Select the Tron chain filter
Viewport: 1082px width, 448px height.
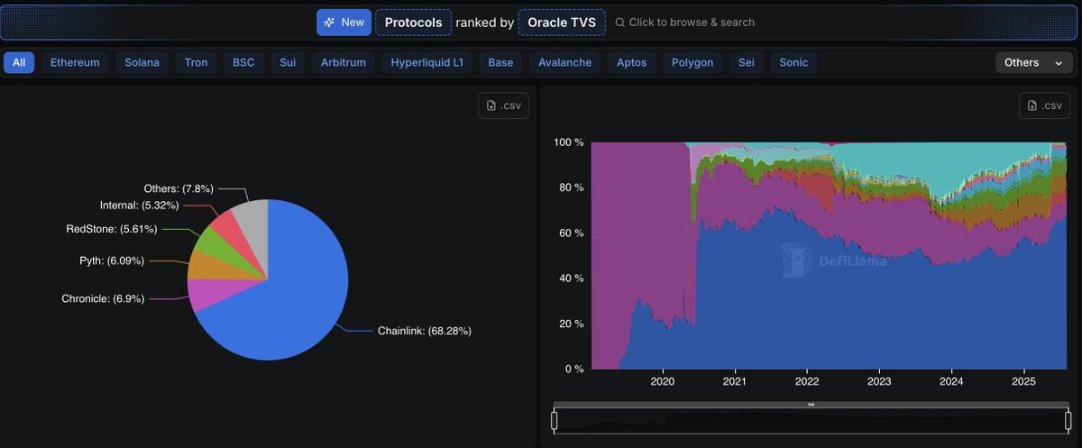[x=196, y=62]
